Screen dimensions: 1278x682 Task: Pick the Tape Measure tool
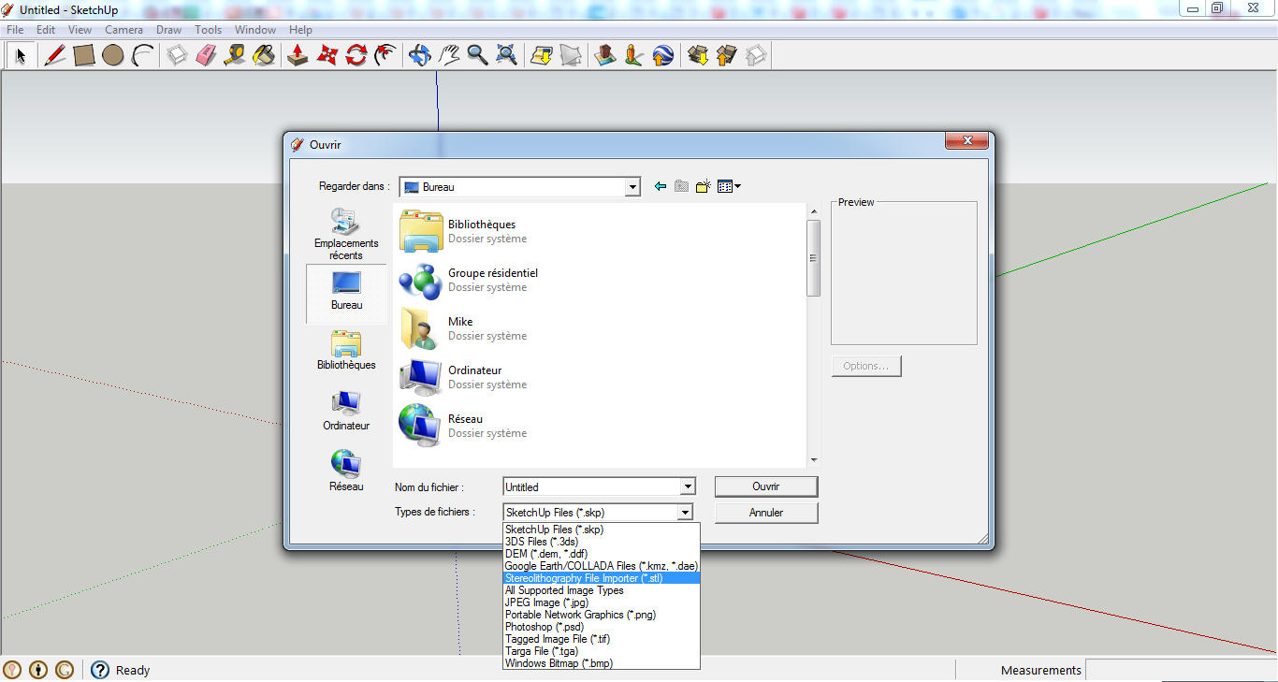235,55
